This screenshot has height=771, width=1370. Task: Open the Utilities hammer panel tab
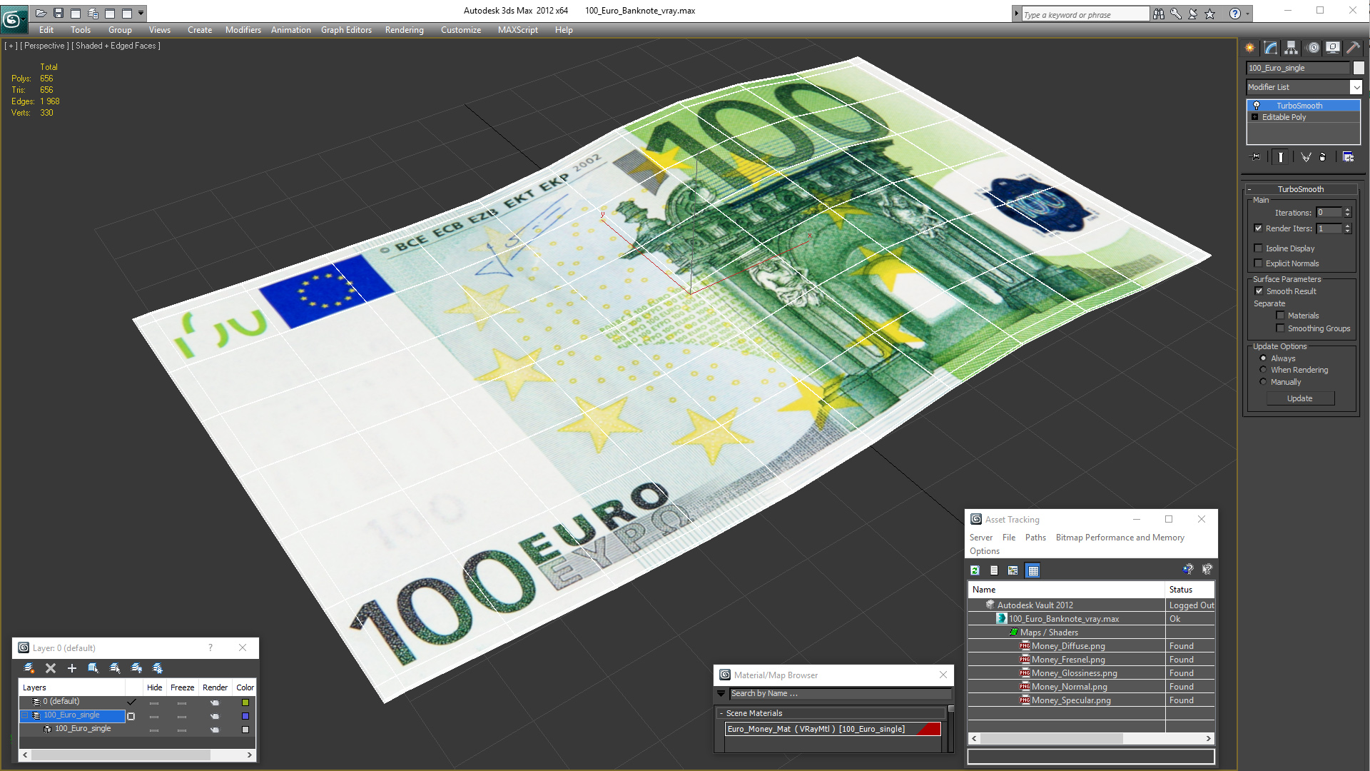(1353, 48)
